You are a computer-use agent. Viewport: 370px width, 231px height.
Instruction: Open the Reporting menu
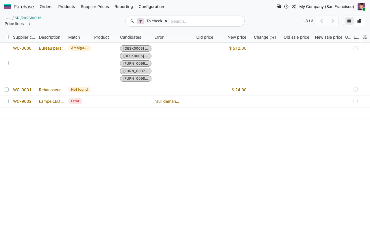point(124,7)
